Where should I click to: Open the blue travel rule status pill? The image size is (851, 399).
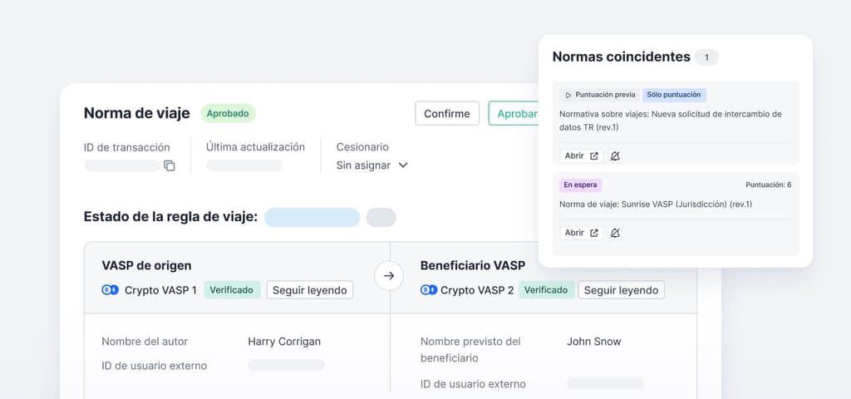tap(312, 218)
